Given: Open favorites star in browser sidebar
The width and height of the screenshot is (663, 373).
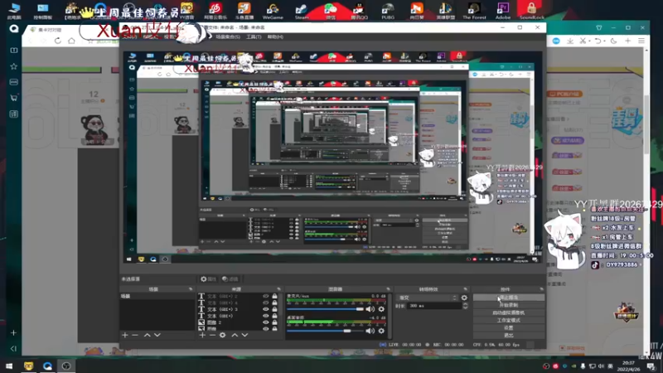Looking at the screenshot, I should point(13,66).
